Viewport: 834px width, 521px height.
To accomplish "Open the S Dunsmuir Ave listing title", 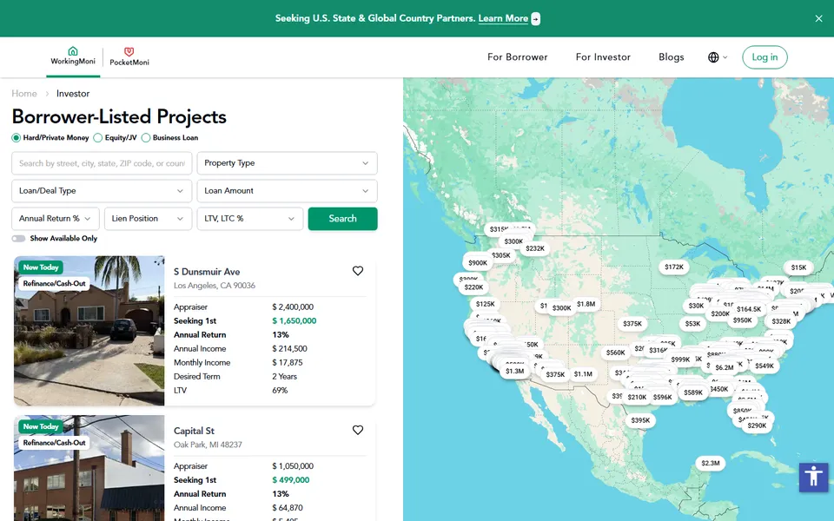I will click(x=207, y=272).
